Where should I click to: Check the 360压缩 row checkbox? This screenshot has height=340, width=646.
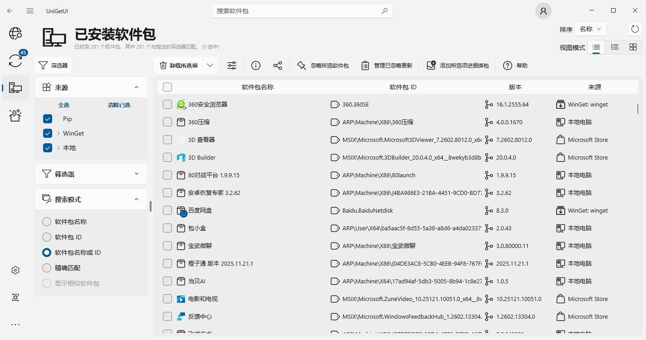coord(167,122)
